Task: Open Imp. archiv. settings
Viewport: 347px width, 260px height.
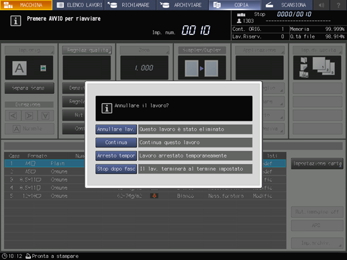Action: coord(317,243)
